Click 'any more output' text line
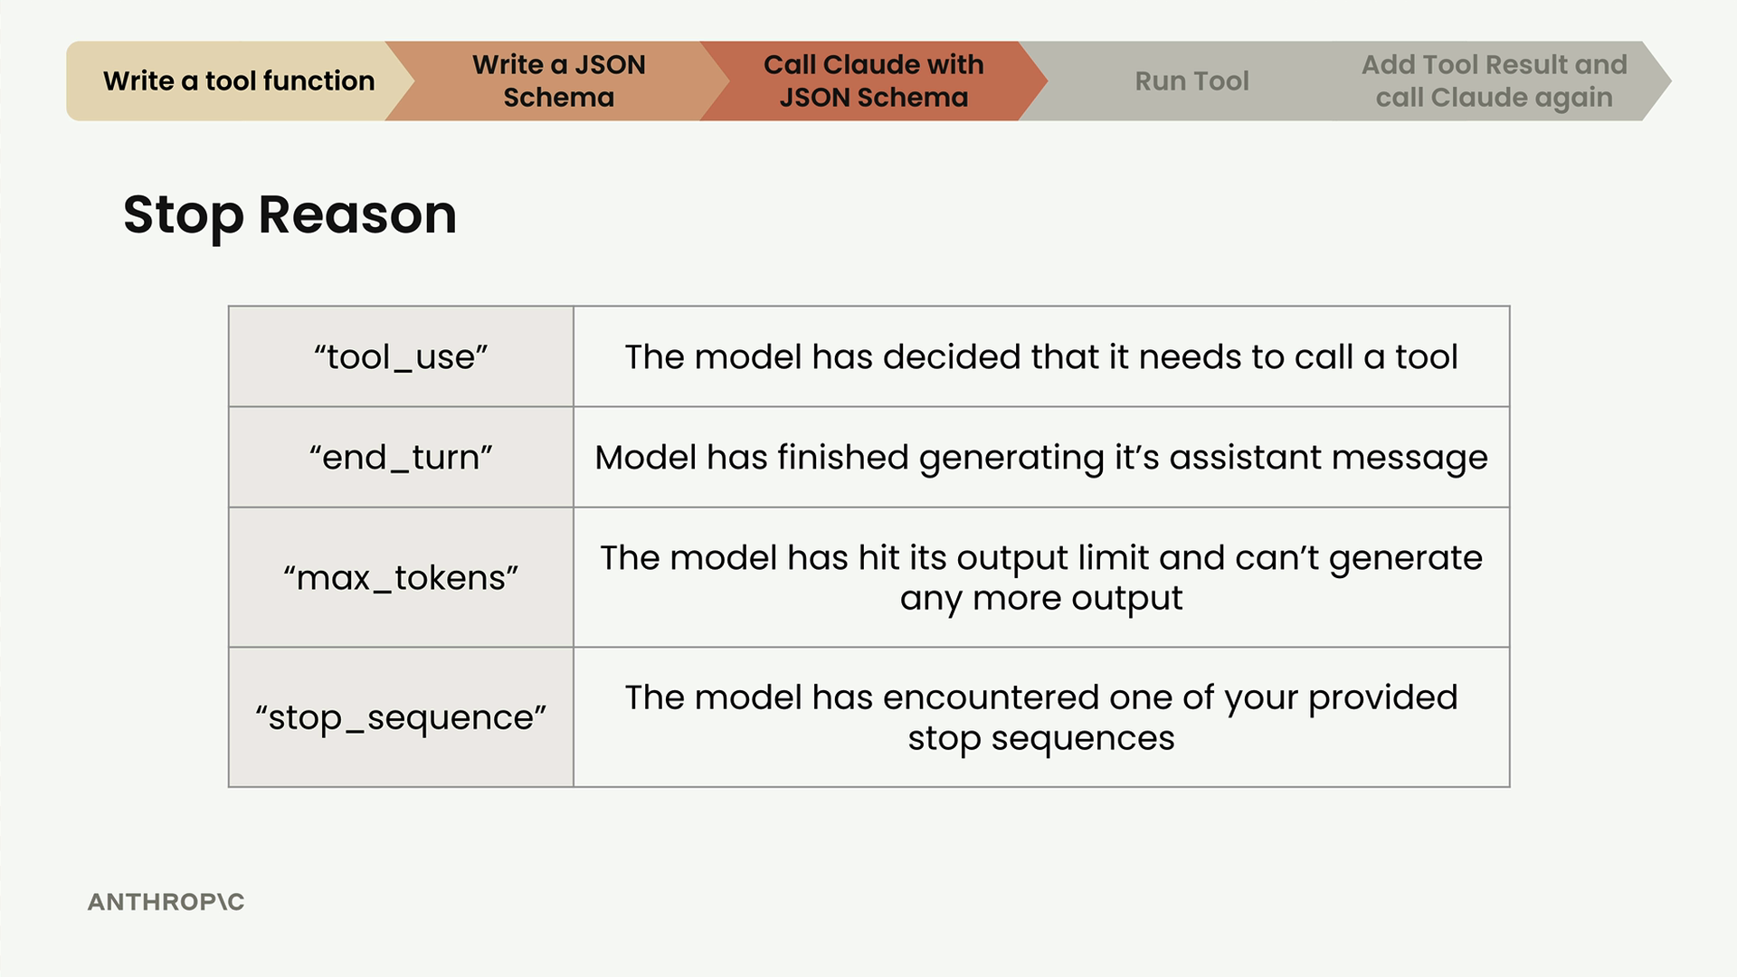The width and height of the screenshot is (1737, 977). [1041, 599]
